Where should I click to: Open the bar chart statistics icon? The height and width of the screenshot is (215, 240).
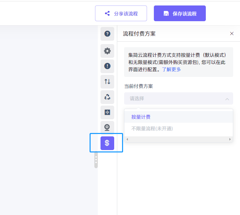coord(107,112)
